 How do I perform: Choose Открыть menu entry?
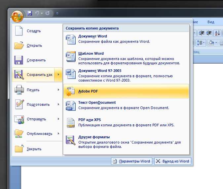tap(37, 45)
